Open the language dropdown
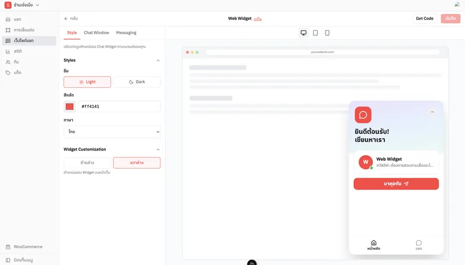Image resolution: width=465 pixels, height=265 pixels. point(112,131)
